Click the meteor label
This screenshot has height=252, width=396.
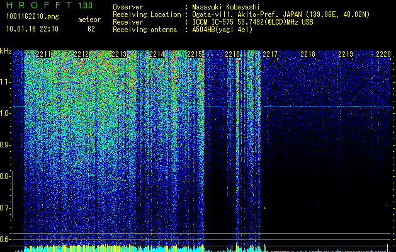coord(89,20)
